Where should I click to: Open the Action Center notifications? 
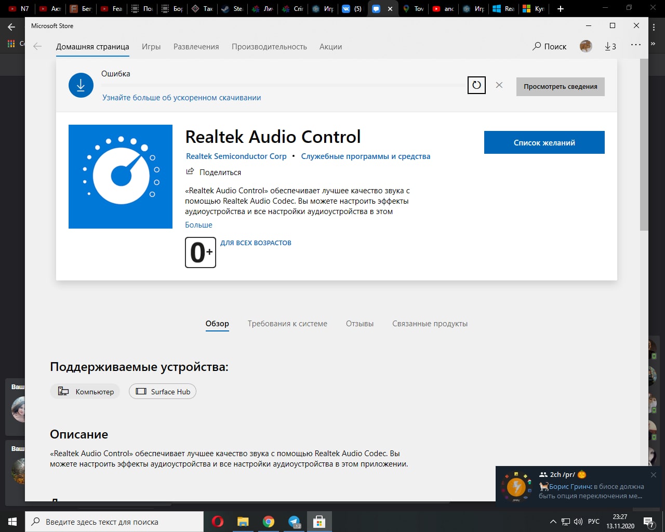pyautogui.click(x=649, y=522)
